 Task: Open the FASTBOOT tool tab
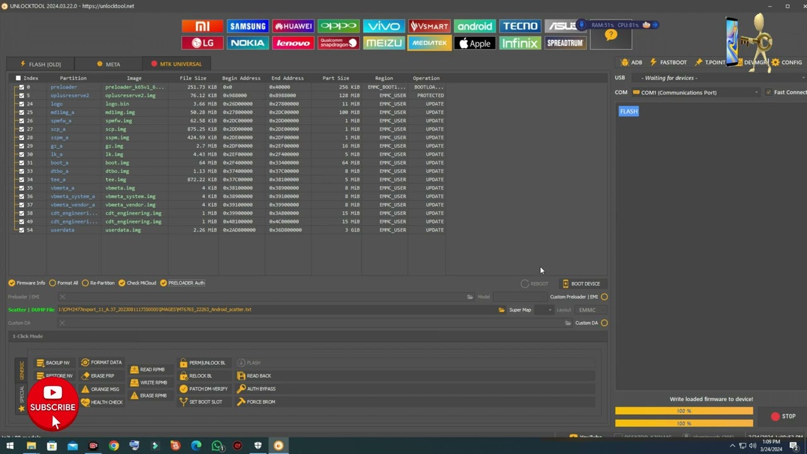point(668,62)
